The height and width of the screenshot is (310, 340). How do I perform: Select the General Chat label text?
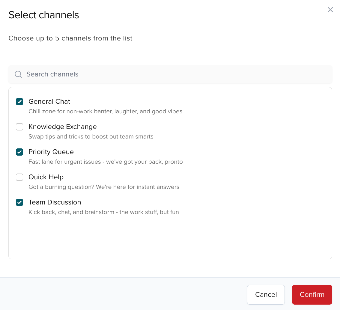point(49,102)
